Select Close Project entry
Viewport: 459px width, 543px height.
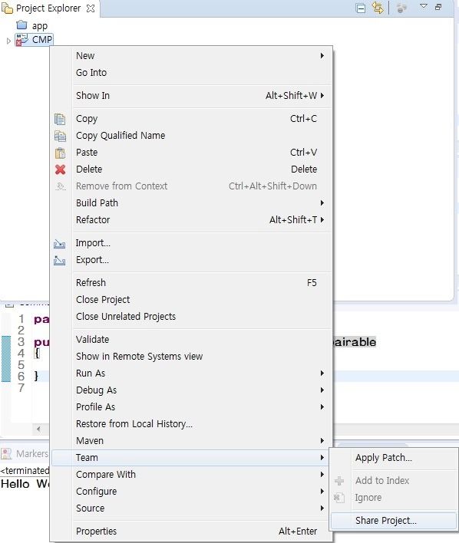[192, 300]
